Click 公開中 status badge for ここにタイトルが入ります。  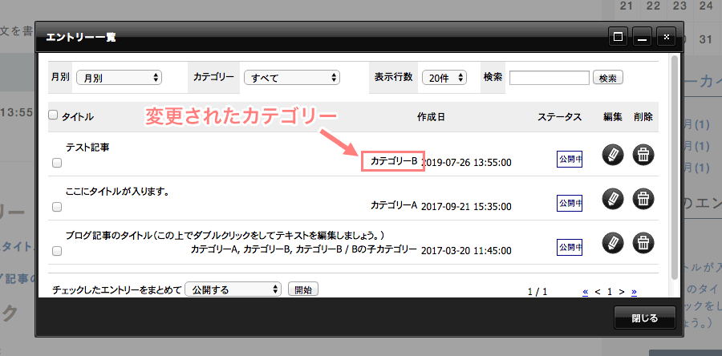coord(570,203)
